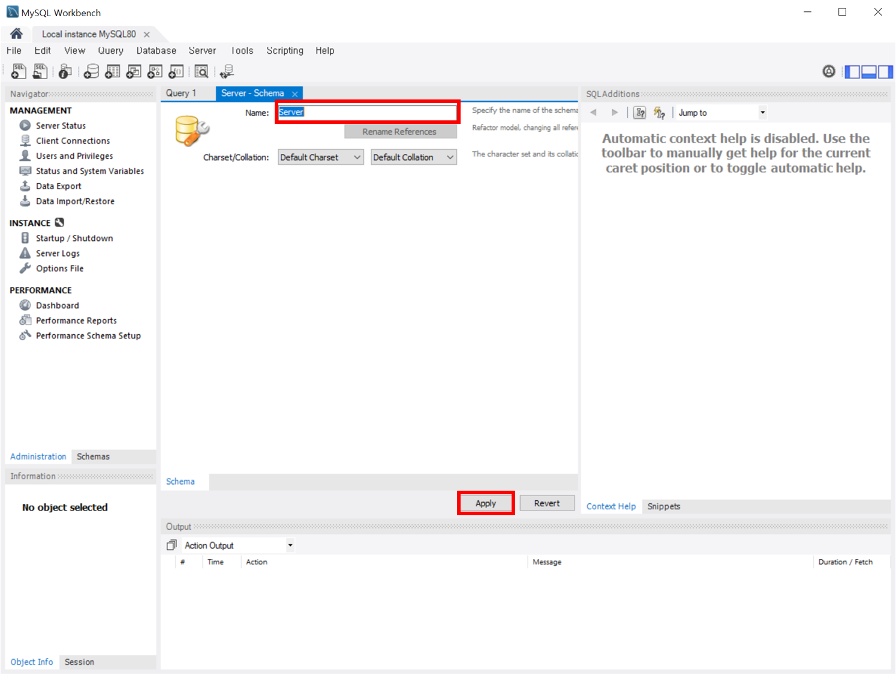Switch to Administration navigator tab

tap(38, 457)
